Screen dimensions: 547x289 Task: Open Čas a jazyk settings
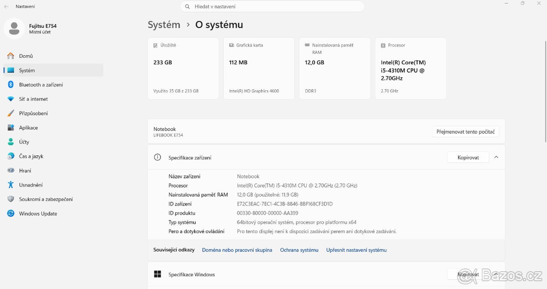tap(31, 156)
